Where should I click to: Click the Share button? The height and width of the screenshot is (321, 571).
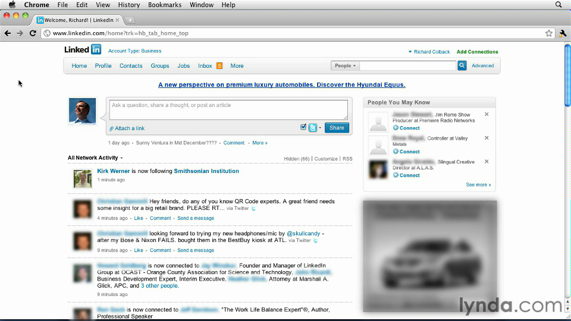tap(337, 128)
